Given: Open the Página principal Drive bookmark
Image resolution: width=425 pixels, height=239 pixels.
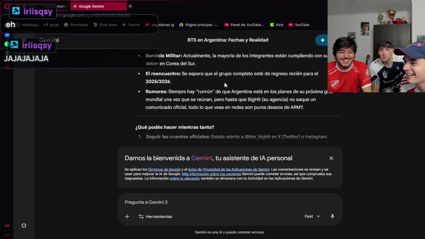Looking at the screenshot, I should [x=199, y=25].
